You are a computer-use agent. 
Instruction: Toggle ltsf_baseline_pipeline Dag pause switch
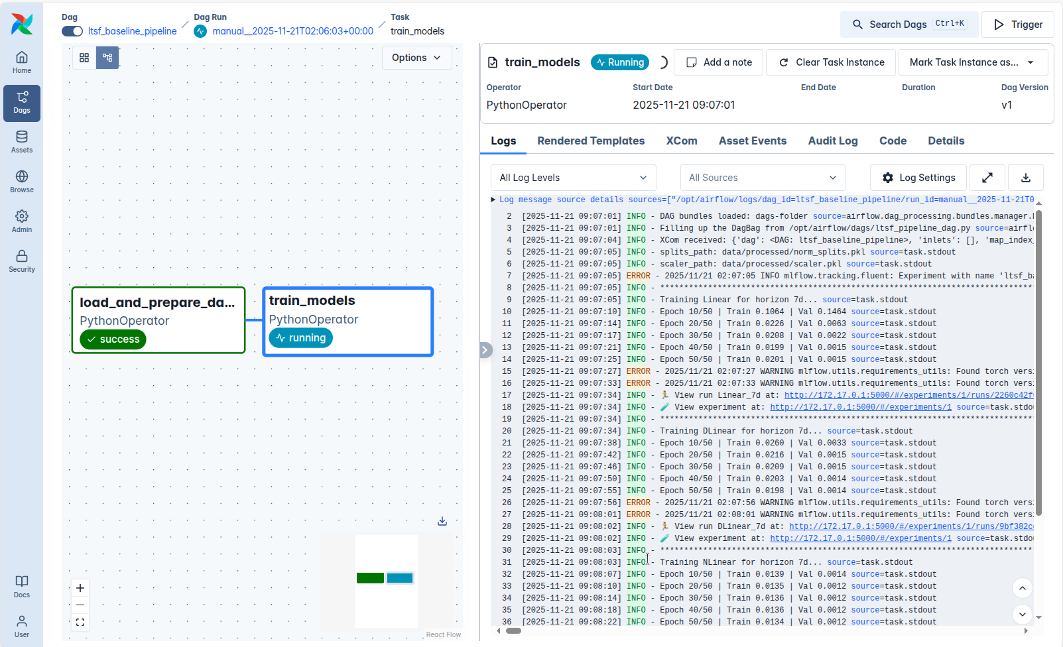tap(72, 31)
